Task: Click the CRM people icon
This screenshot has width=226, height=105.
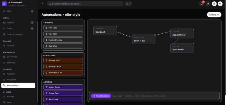Action: (4, 11)
